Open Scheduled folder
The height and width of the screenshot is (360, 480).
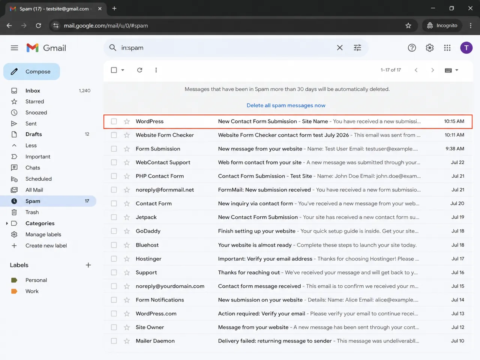48,179
